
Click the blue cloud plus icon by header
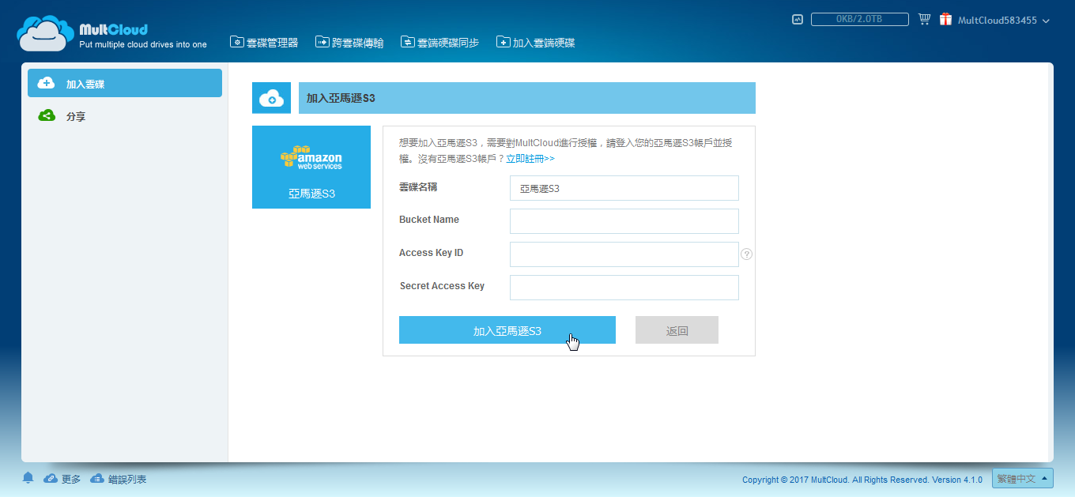point(271,98)
